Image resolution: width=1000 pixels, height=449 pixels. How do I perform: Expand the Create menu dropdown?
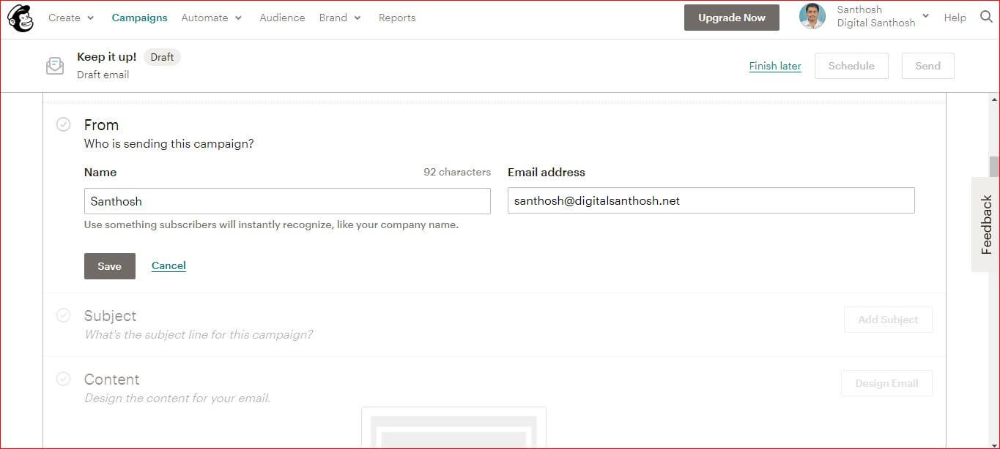pos(71,18)
